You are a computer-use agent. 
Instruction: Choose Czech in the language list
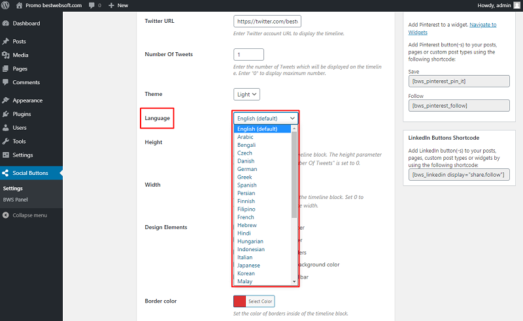pyautogui.click(x=263, y=153)
